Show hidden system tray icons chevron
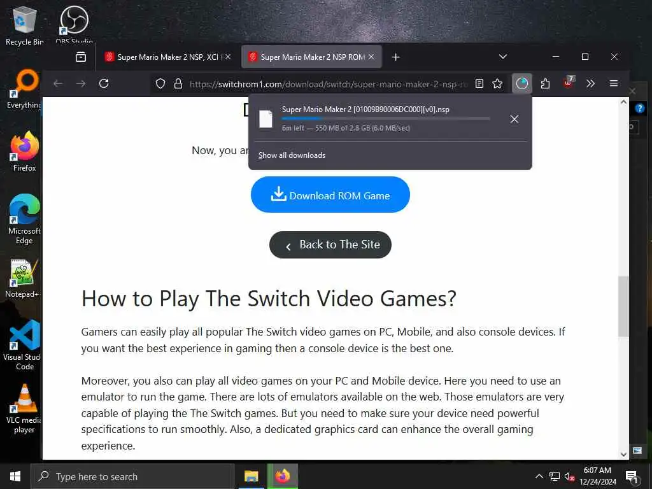 pos(539,476)
